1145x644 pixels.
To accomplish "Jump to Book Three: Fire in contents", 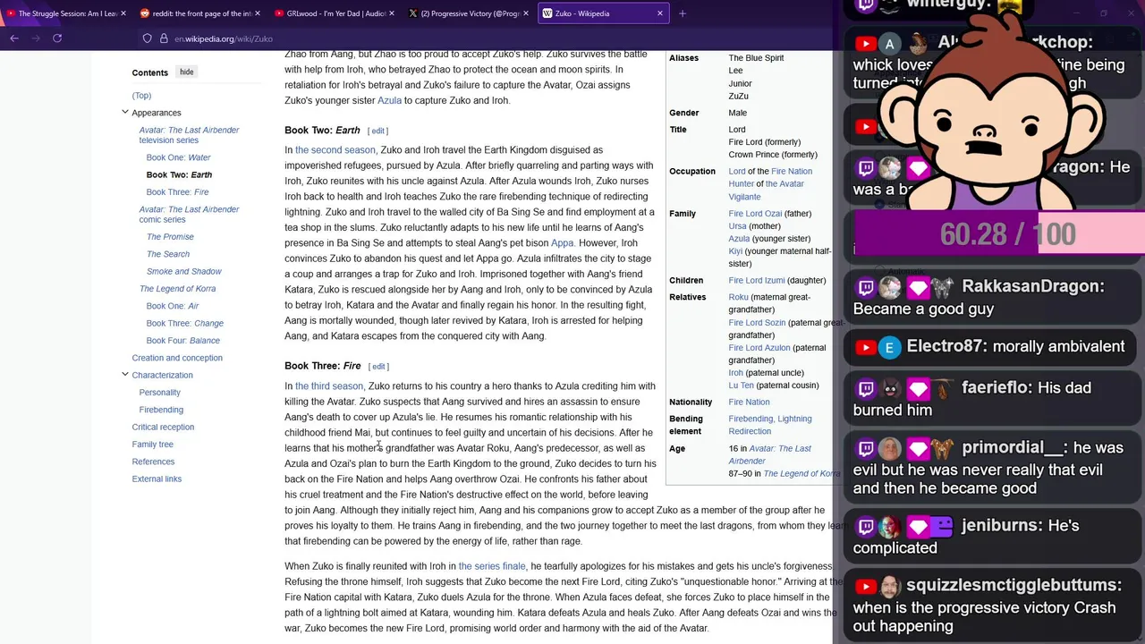I will (x=177, y=192).
